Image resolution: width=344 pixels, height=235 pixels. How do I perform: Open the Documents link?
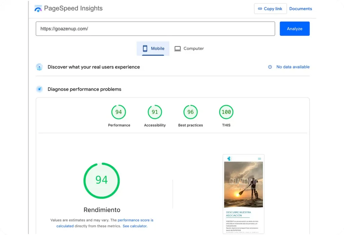point(300,9)
